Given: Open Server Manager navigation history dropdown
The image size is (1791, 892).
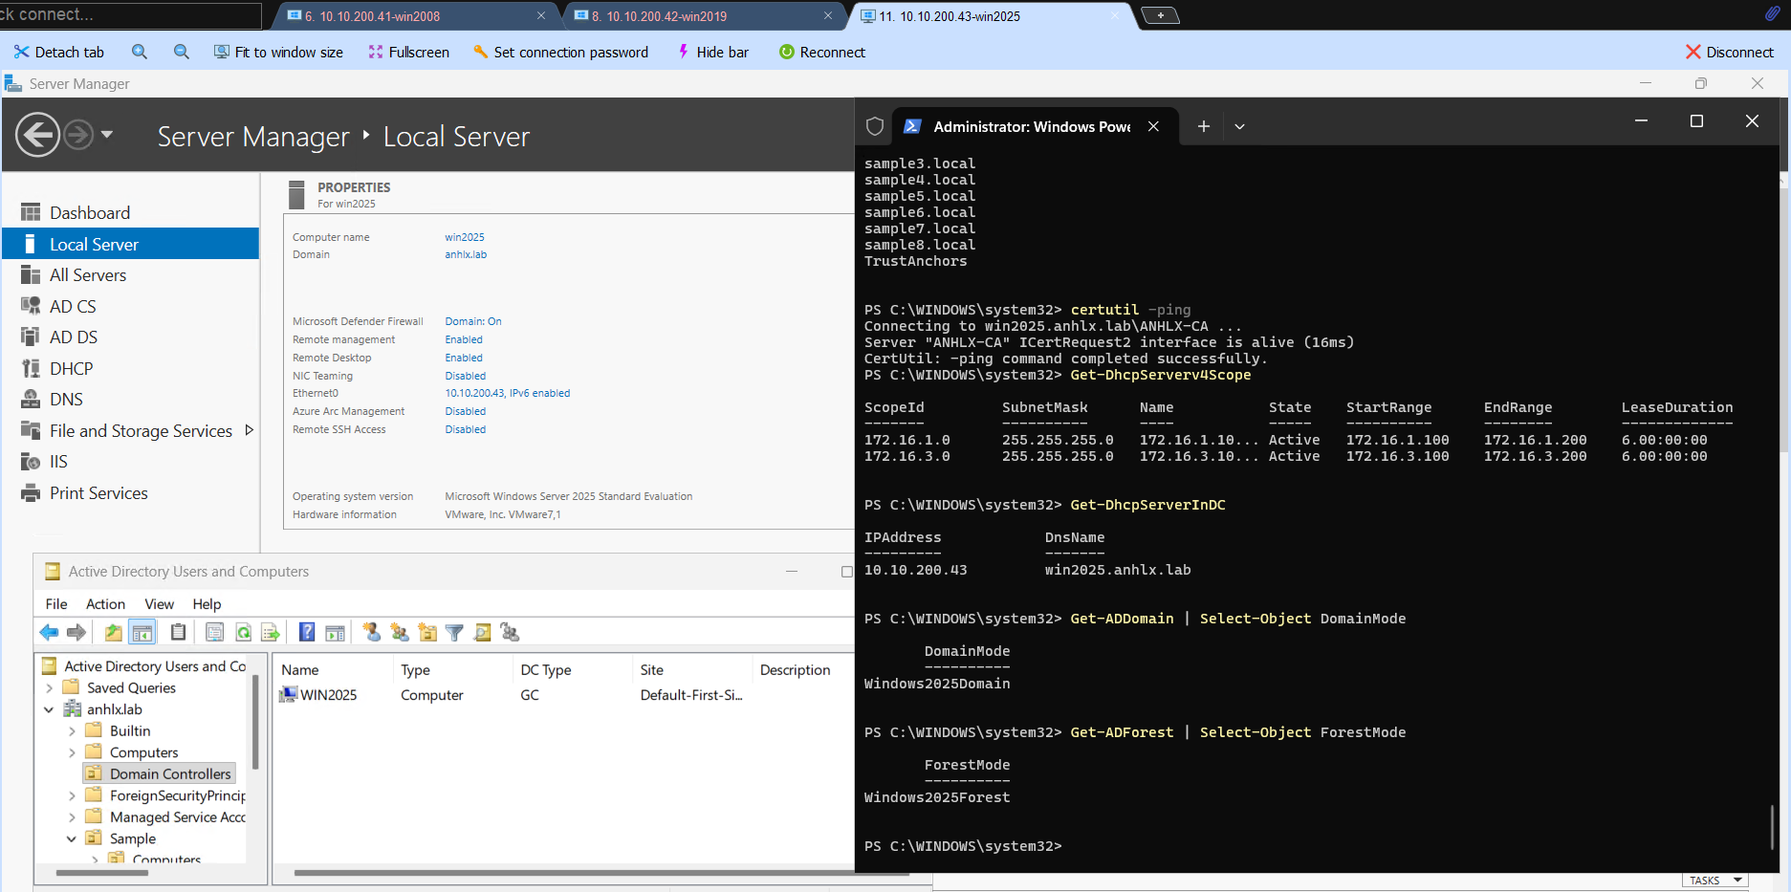Looking at the screenshot, I should [x=107, y=135].
